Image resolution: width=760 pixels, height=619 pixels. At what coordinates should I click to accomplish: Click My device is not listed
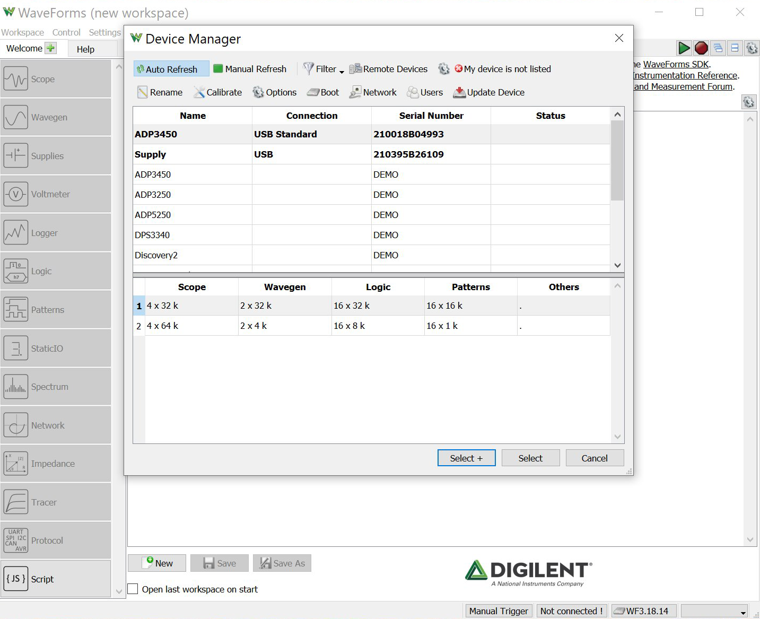click(x=502, y=69)
